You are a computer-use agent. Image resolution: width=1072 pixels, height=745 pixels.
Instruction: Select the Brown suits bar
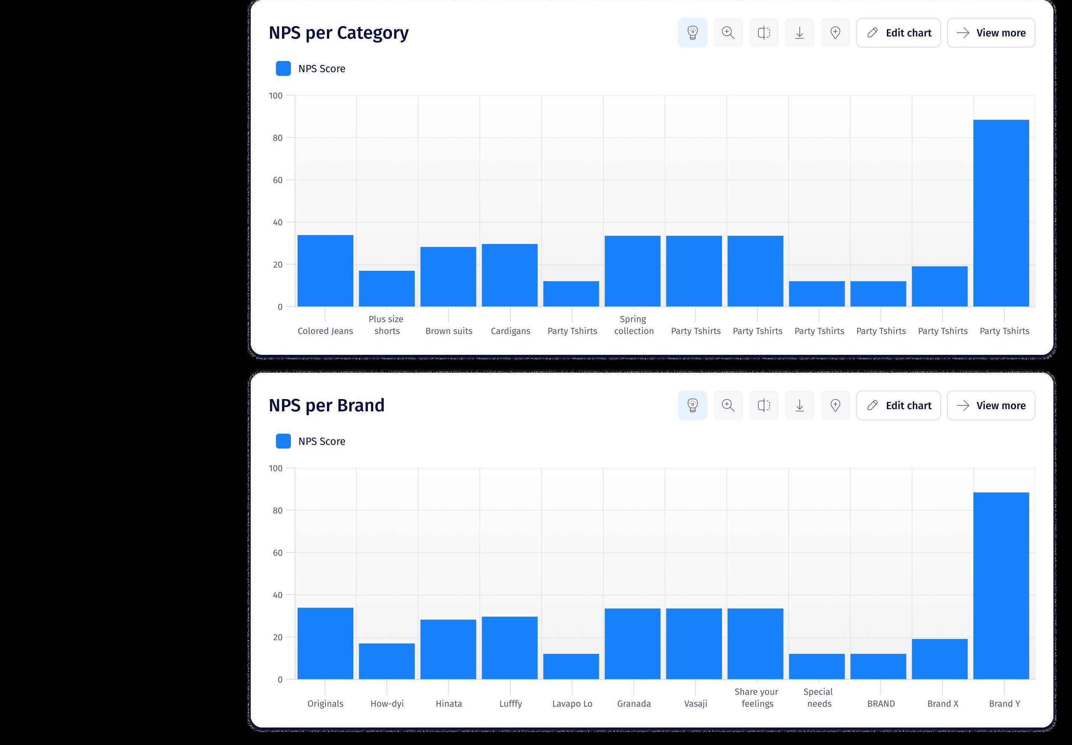449,277
